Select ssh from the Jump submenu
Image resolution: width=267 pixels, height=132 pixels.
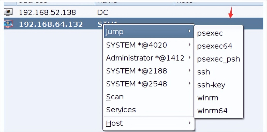coord(219,72)
